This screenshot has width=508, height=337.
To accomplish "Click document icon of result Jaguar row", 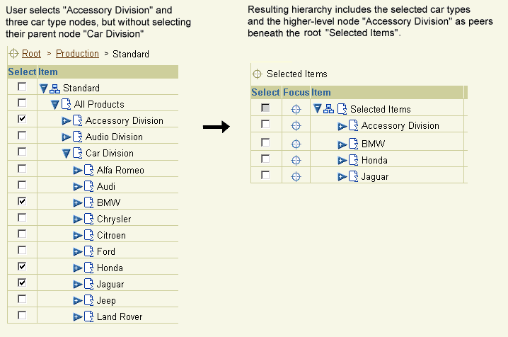I will tap(353, 176).
